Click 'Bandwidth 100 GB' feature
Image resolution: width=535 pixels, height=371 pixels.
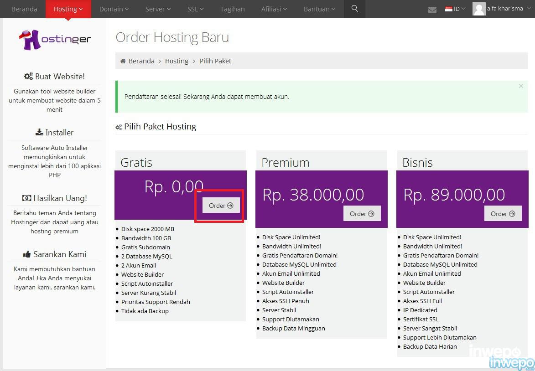146,238
